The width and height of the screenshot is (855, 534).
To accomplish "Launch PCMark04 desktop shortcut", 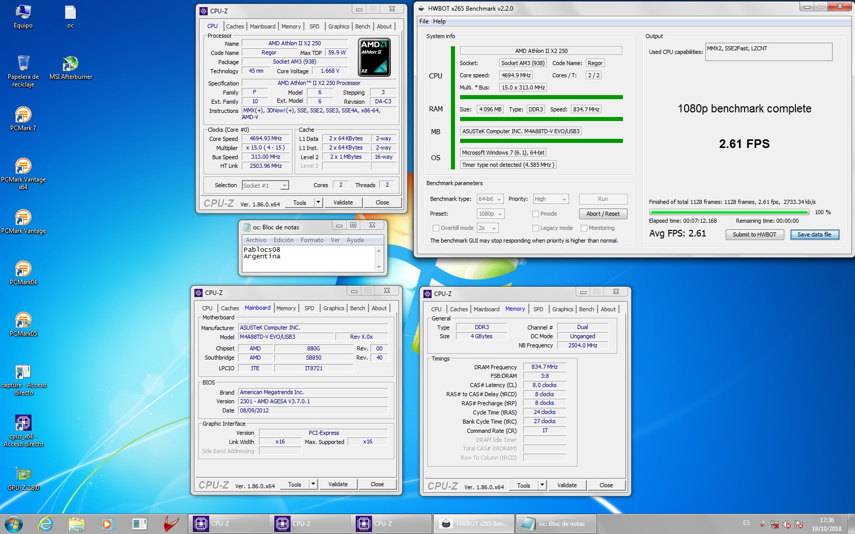I will [23, 273].
